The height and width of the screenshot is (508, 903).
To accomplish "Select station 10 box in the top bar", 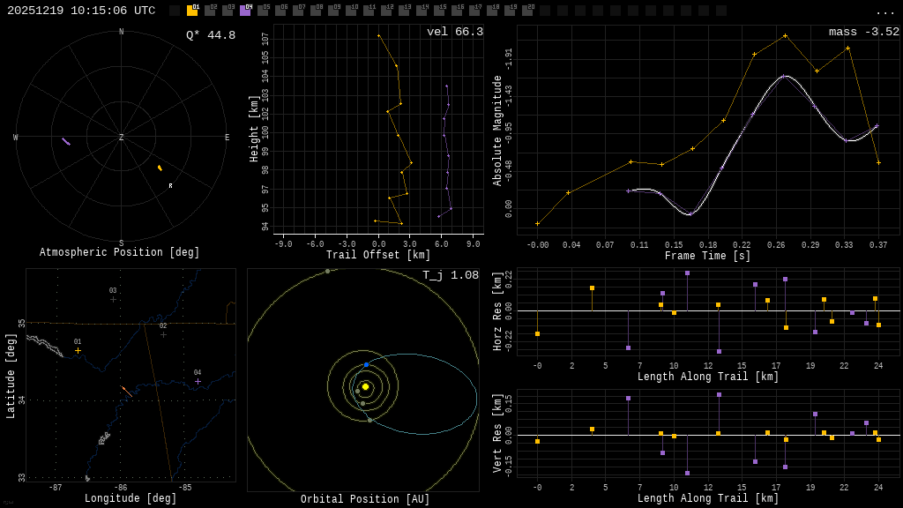I will pos(351,11).
